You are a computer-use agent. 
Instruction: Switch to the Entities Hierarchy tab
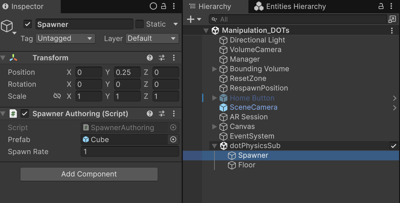pos(290,6)
